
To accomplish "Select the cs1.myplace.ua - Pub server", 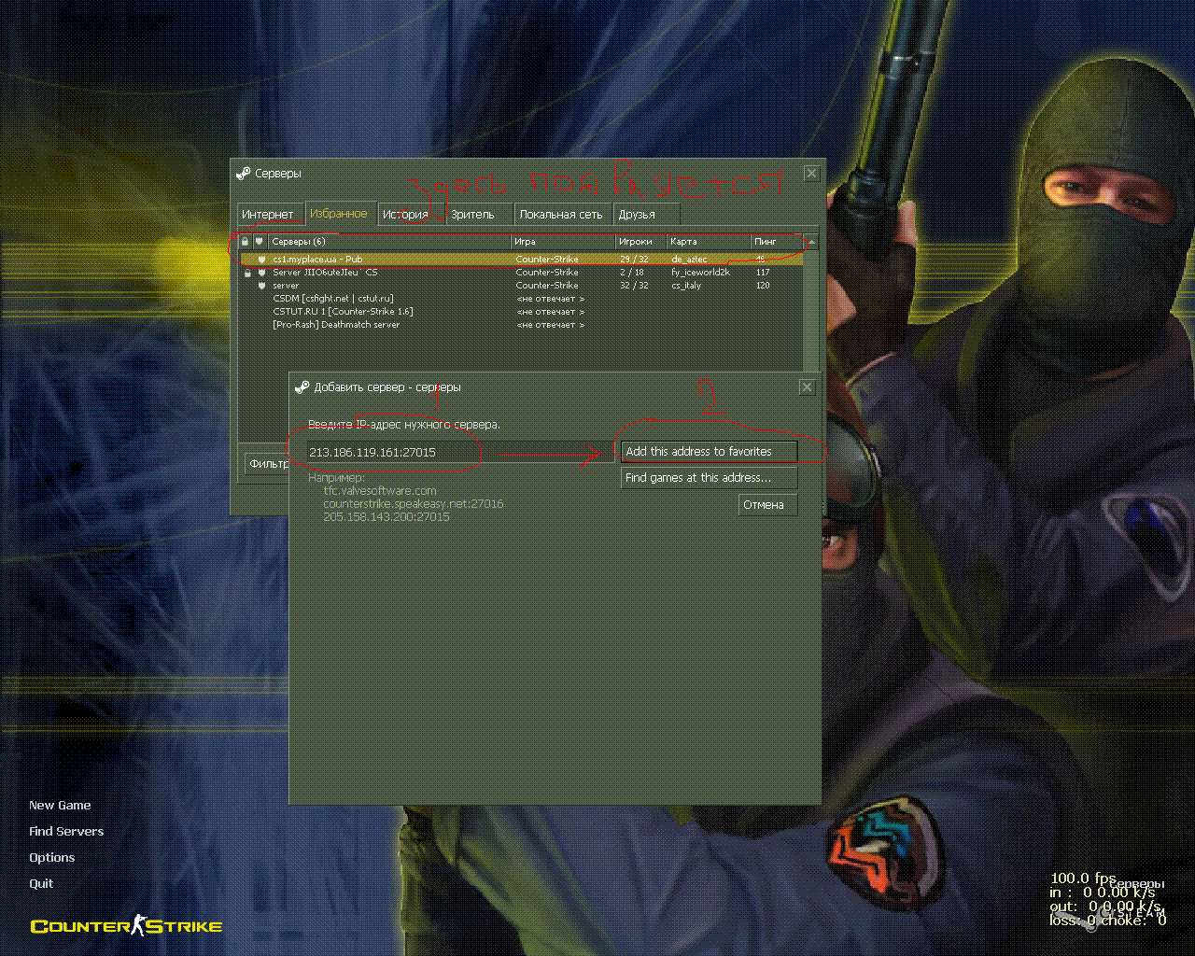I will point(521,260).
